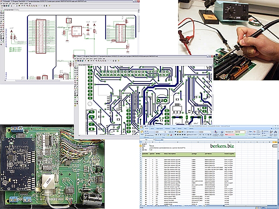Print the board layout from its toolbar
This screenshot has width=279, height=209.
coord(80,60)
